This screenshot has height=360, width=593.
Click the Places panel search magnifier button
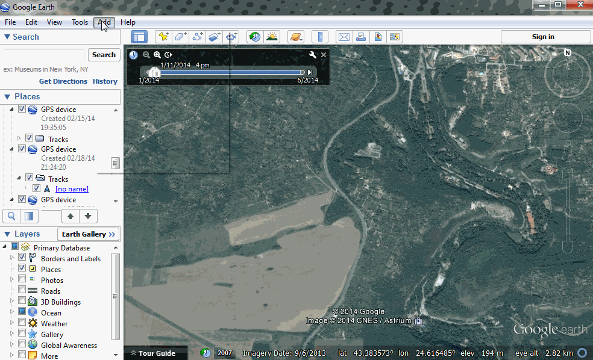click(x=11, y=216)
